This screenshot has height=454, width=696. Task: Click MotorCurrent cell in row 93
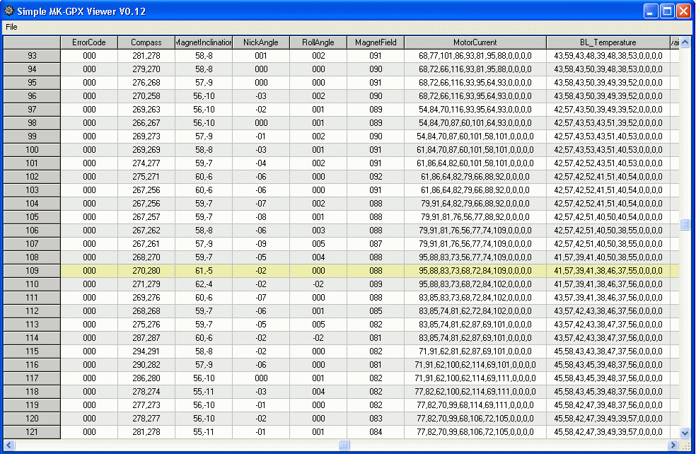475,56
